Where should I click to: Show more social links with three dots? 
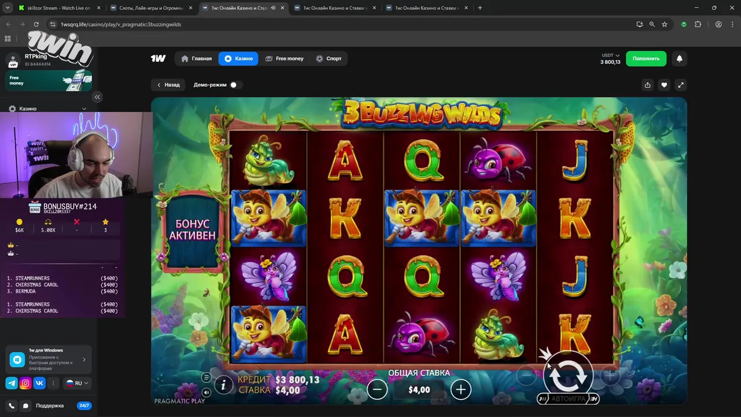54,383
